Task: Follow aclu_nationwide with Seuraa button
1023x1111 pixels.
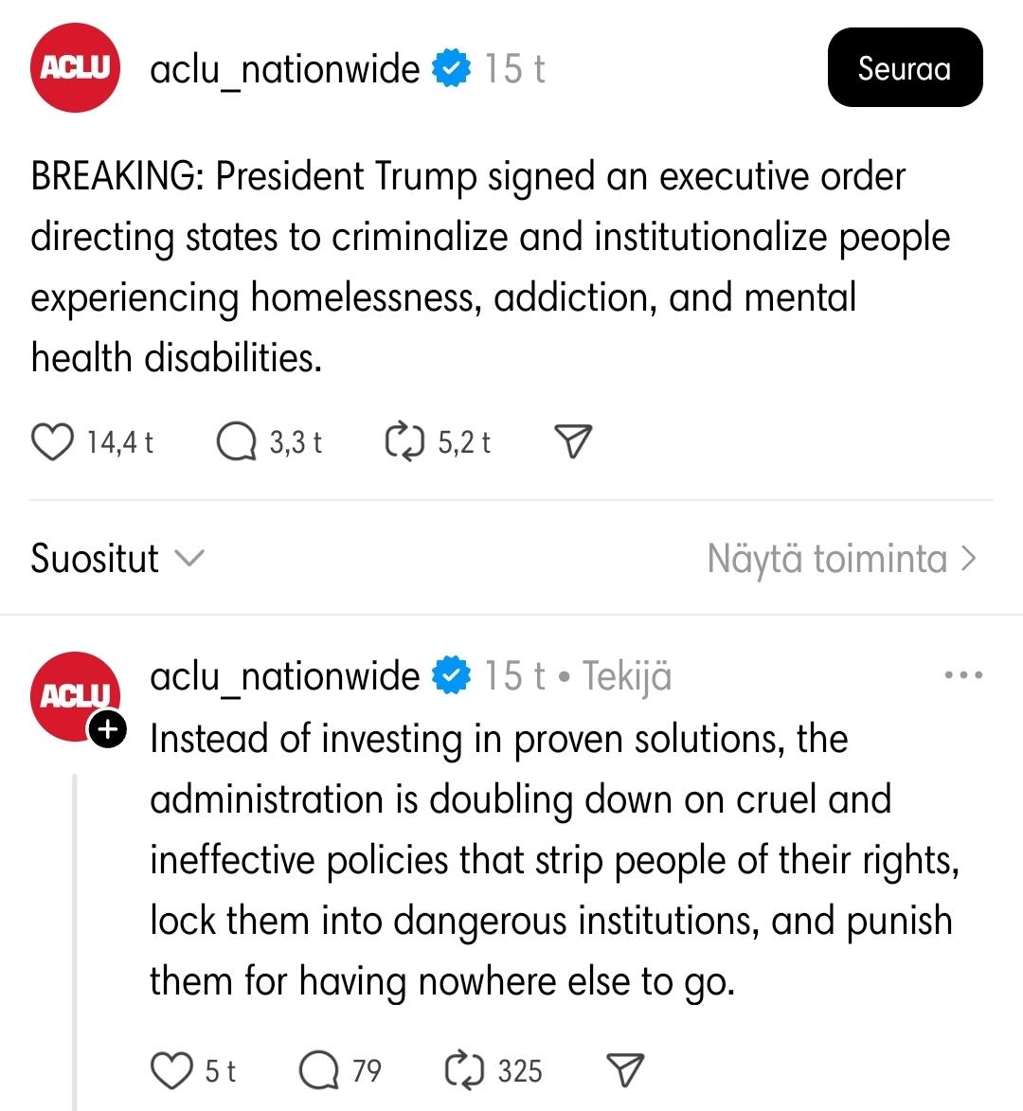Action: point(905,68)
